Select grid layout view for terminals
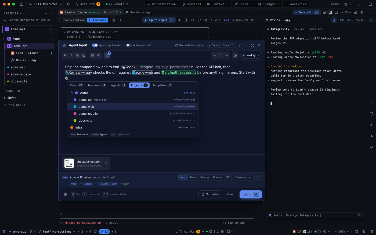Screen dimensions: 376x235 click(x=324, y=12)
